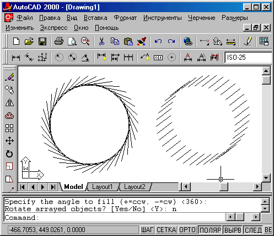Select the Move tool
The height and width of the screenshot is (236, 274).
tap(9, 141)
